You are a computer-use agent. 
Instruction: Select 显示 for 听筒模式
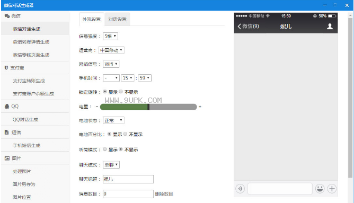105,149
